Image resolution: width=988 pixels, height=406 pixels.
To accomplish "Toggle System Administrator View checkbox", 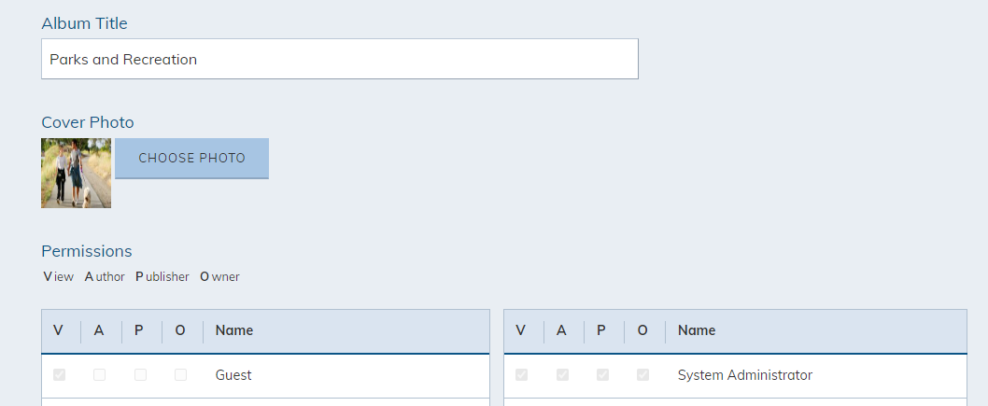I will (522, 375).
